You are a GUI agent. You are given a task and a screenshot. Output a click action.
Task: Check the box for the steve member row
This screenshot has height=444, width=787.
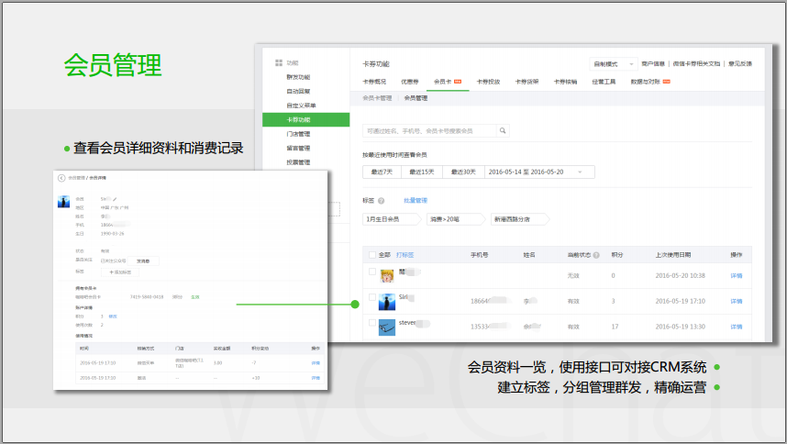[x=371, y=323]
